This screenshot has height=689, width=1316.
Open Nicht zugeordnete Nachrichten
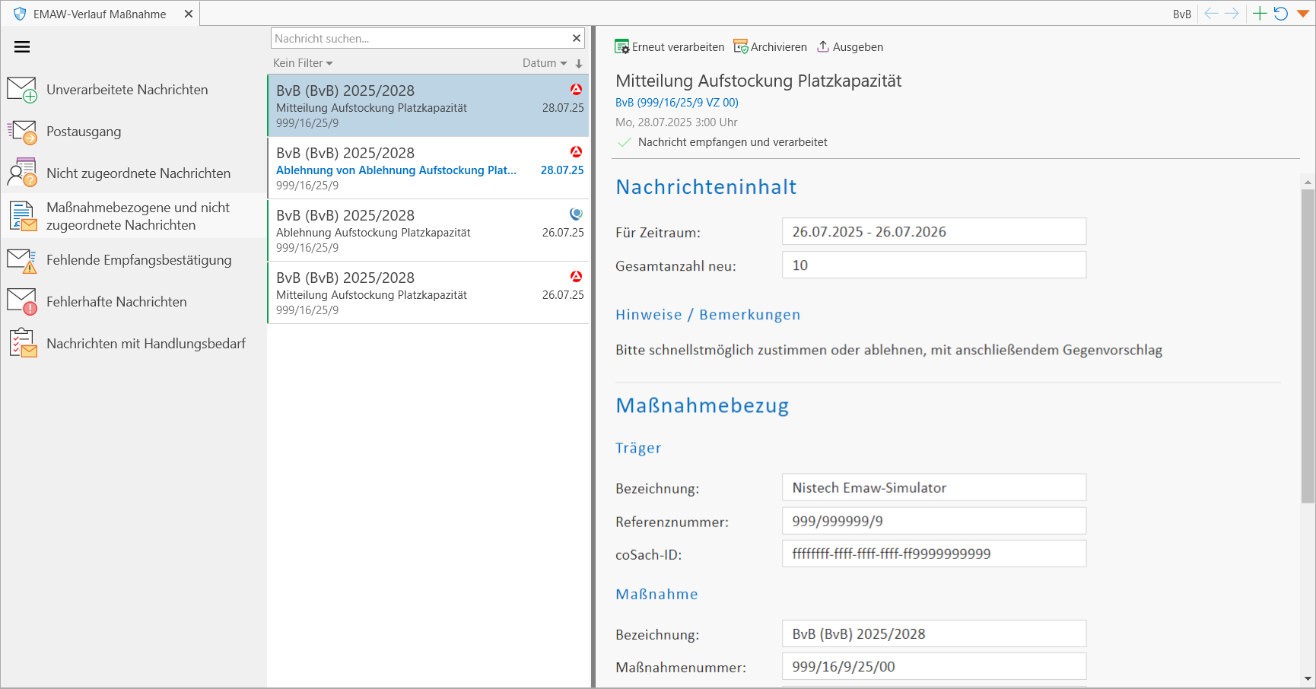133,173
